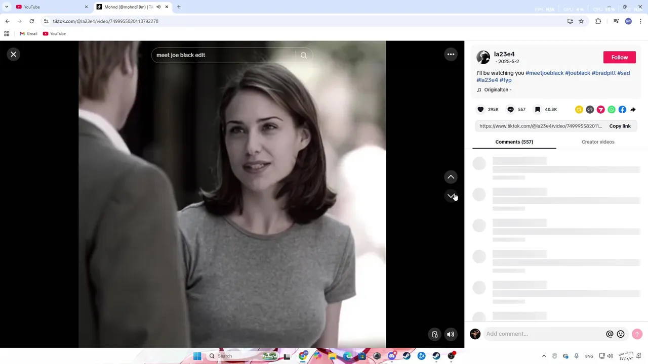The height and width of the screenshot is (364, 648).
Task: Send to friends with red paper-plane icon
Action: pyautogui.click(x=601, y=109)
